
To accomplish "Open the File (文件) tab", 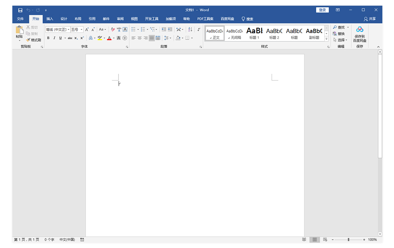I will (x=20, y=19).
